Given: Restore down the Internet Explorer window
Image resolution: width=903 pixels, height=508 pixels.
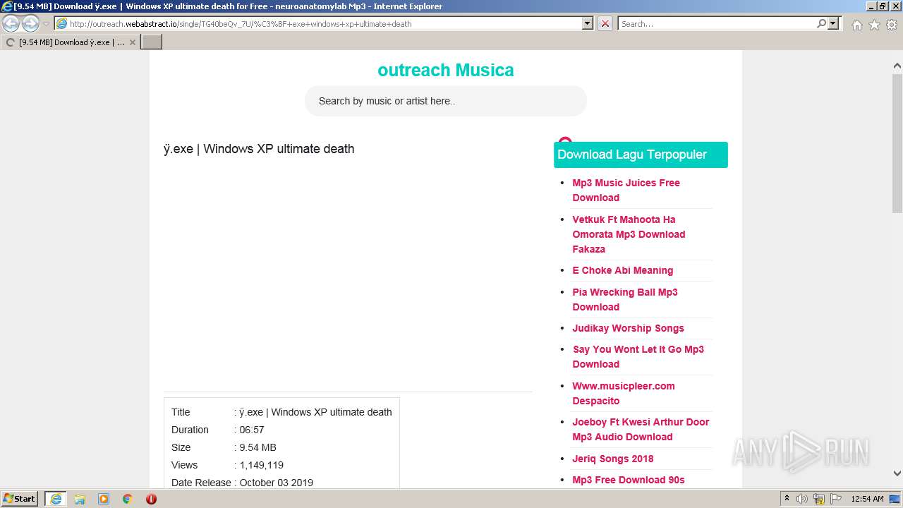Looking at the screenshot, I should click(883, 6).
